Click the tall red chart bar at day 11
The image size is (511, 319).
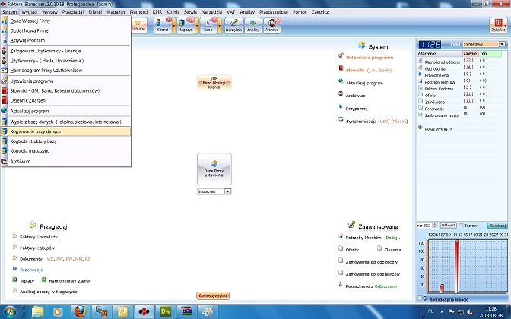tap(457, 267)
